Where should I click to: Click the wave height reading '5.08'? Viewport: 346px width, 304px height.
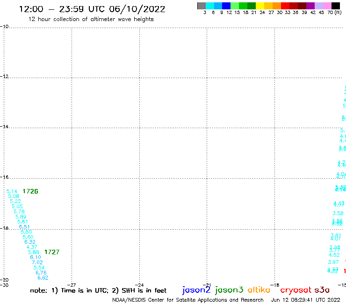(14, 196)
